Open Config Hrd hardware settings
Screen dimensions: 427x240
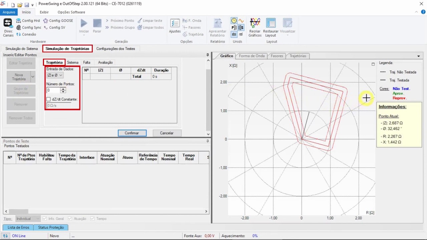28,21
